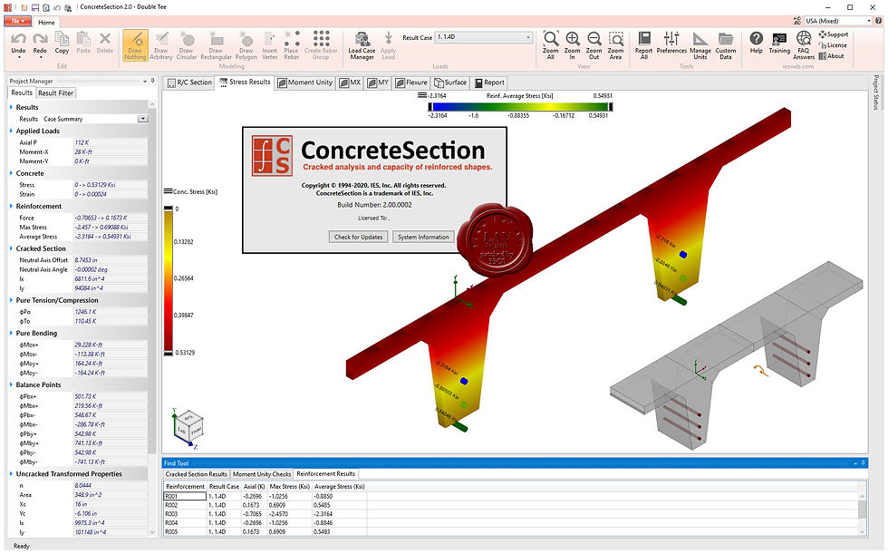Image resolution: width=888 pixels, height=554 pixels.
Task: Select the R001 reinforcement cell
Action: (x=185, y=496)
